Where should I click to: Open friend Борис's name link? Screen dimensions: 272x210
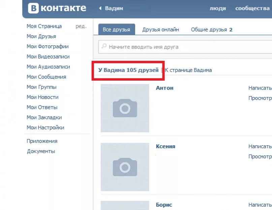click(x=164, y=205)
